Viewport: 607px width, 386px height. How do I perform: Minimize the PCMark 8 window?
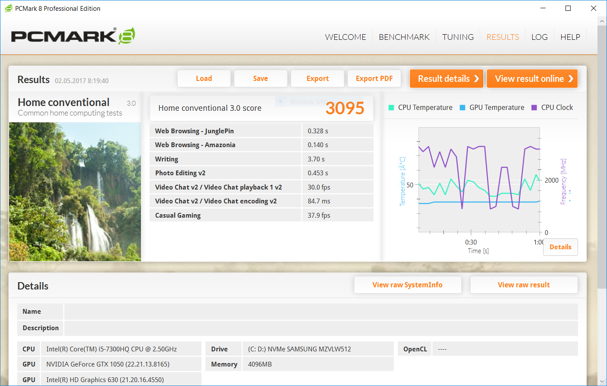coord(543,8)
